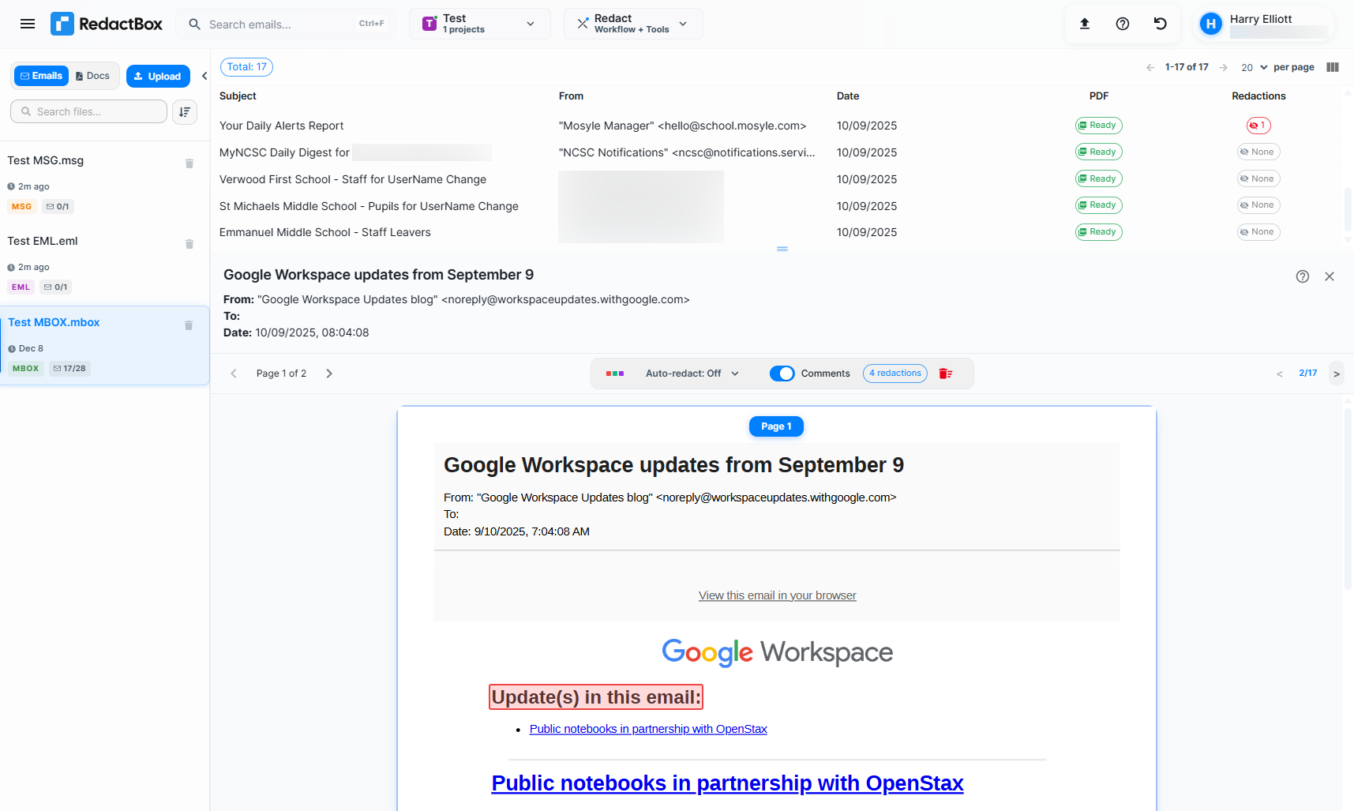Open the Test projects dropdown
This screenshot has width=1354, height=811.
[x=480, y=24]
